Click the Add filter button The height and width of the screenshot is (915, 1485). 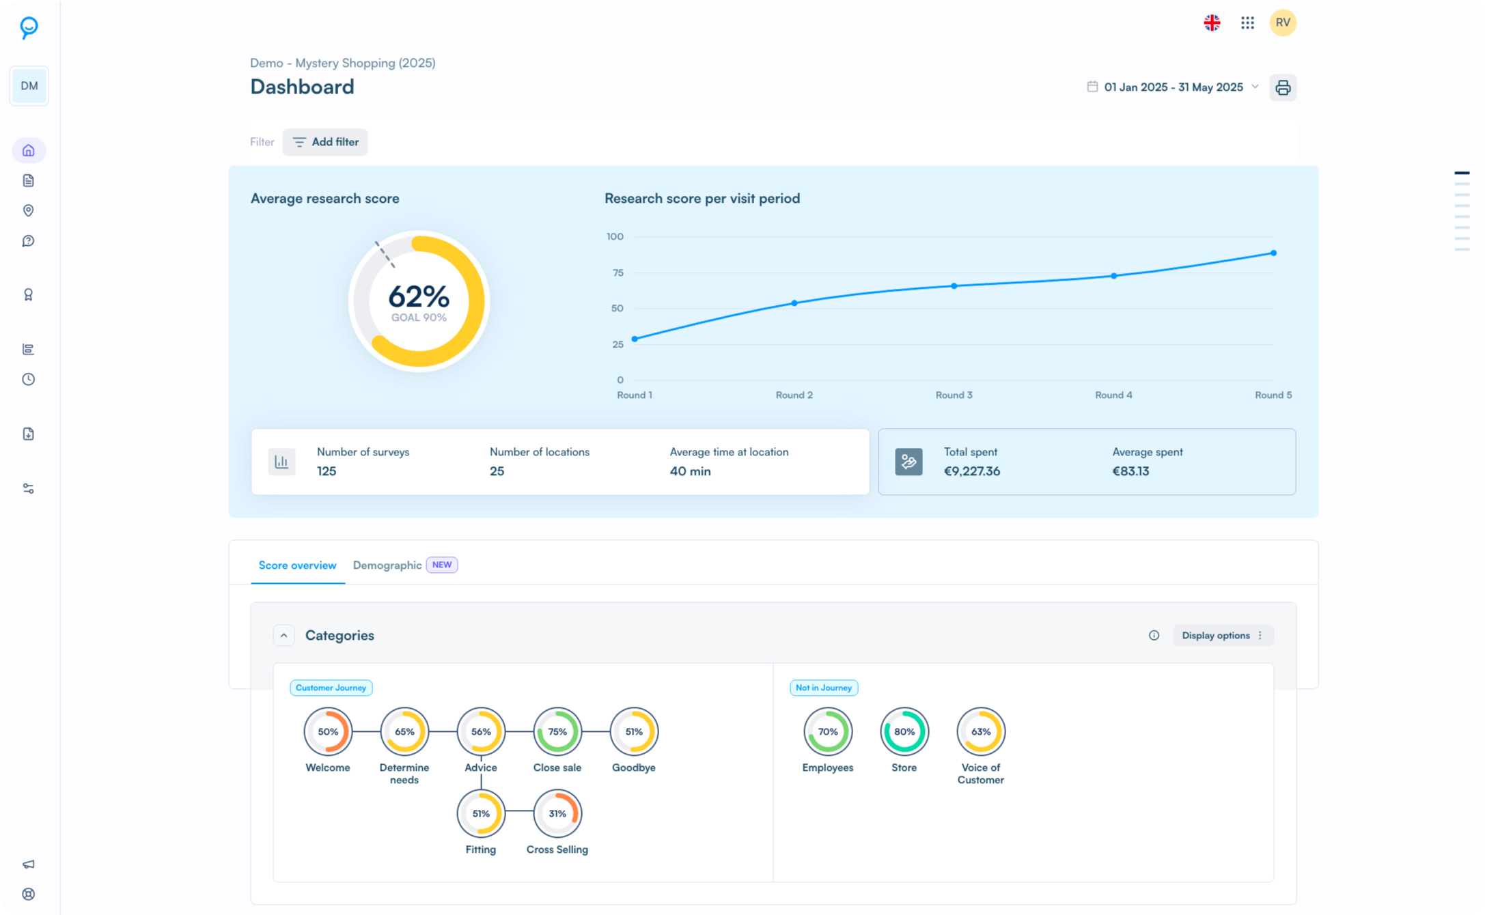325,142
